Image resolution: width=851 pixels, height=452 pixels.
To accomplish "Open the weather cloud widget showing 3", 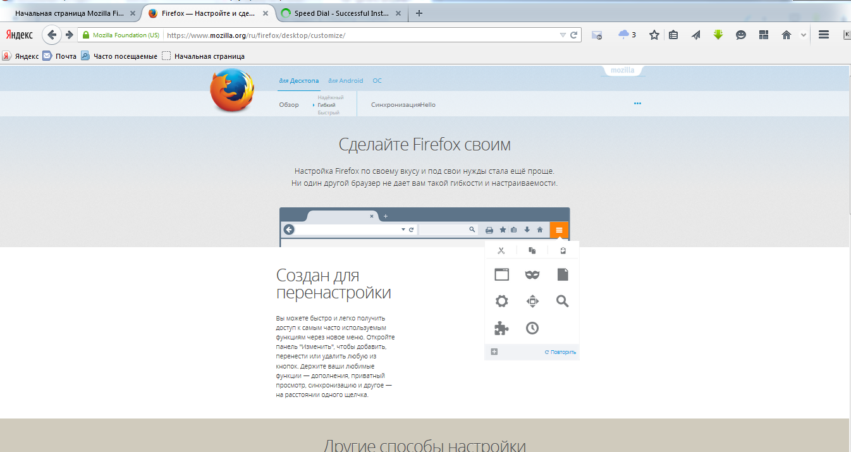I will coord(627,35).
